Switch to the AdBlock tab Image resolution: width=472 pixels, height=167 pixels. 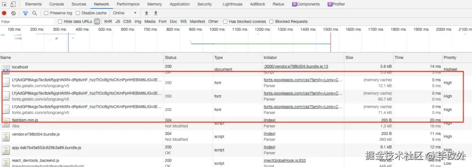(258, 4)
